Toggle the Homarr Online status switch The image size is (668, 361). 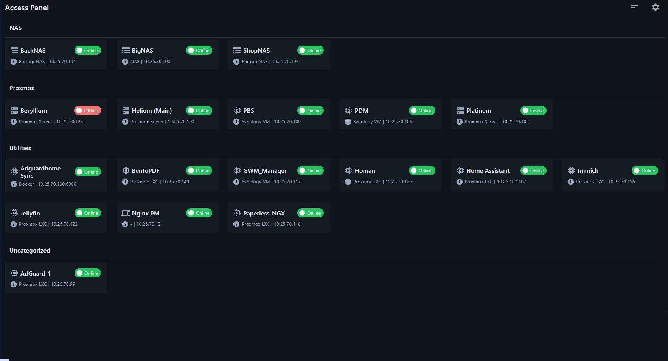[x=422, y=170]
